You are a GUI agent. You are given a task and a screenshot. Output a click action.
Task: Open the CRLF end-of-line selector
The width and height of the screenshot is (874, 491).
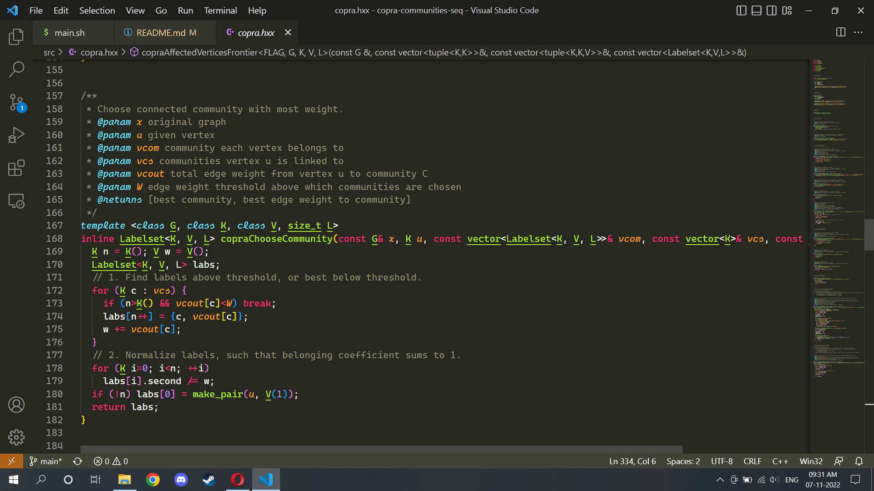(752, 461)
